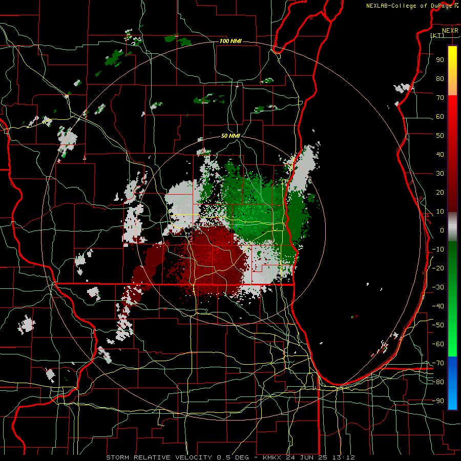The image size is (461, 461).
Task: Click the 0 knot scale label
Action: (442, 230)
